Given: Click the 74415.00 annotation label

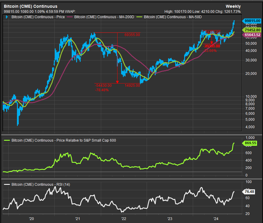Looking at the screenshot, I should (212, 32).
